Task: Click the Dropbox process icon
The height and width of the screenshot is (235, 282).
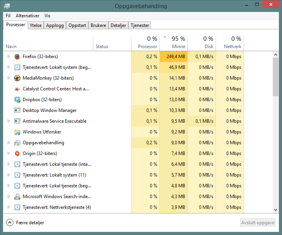Action: point(17,100)
